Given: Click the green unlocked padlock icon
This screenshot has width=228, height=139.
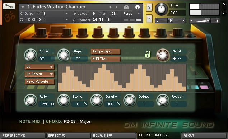Looking at the screenshot, I should (x=148, y=54).
